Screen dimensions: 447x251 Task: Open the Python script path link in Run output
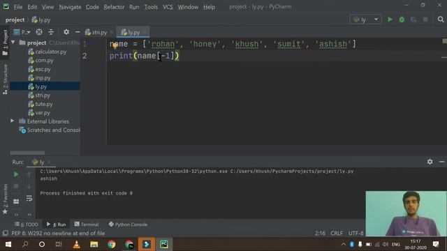click(x=292, y=172)
